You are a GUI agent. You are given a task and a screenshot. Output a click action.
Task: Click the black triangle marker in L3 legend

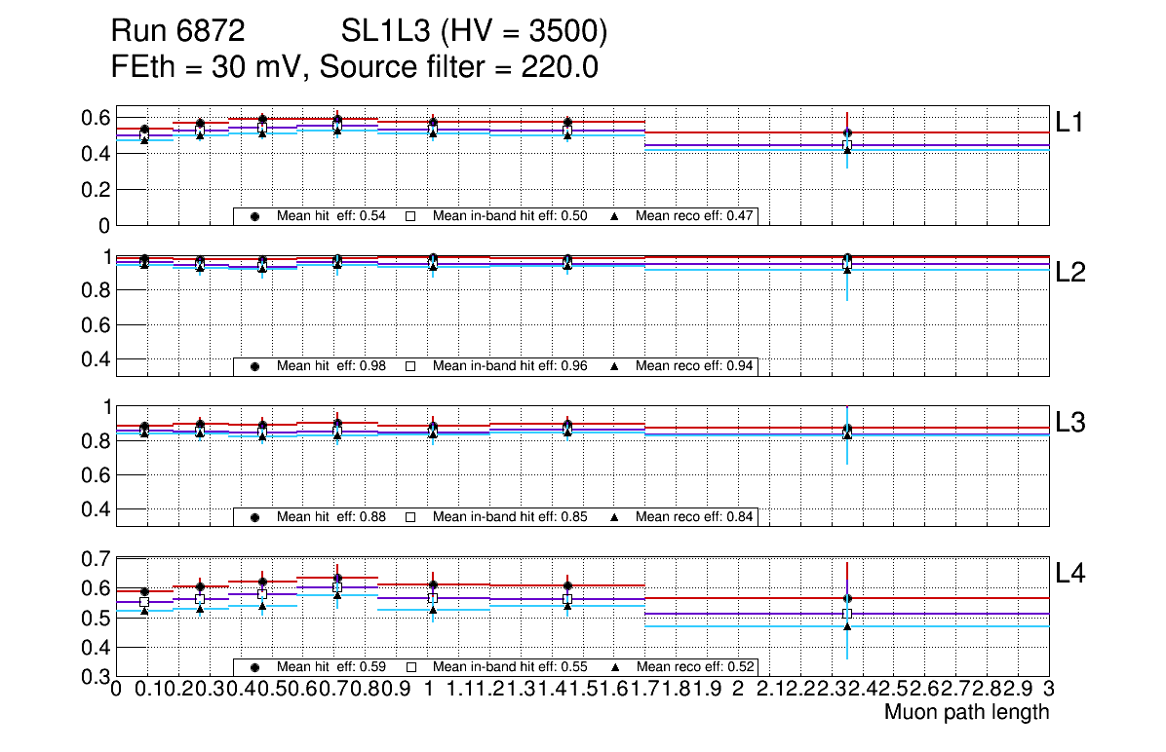615,517
